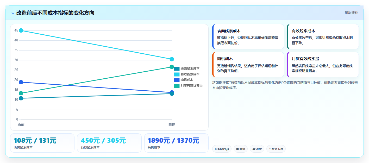Image resolution: width=369 pixels, height=163 pixels.
Task: Click the 数据卡片 sparkle icon
Action: [x=270, y=149]
